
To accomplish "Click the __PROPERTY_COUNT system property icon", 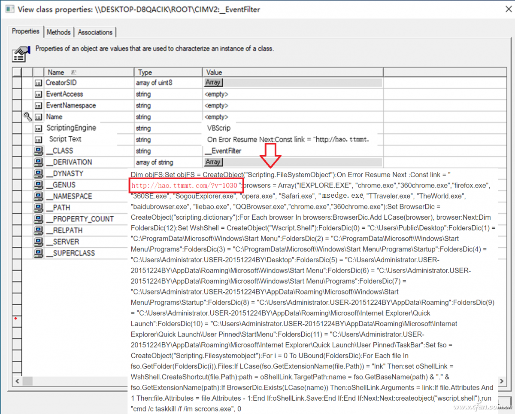I will pyautogui.click(x=38, y=219).
